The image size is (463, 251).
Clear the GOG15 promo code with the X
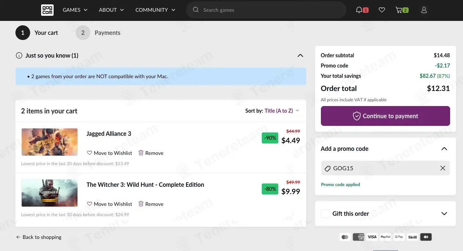click(443, 168)
